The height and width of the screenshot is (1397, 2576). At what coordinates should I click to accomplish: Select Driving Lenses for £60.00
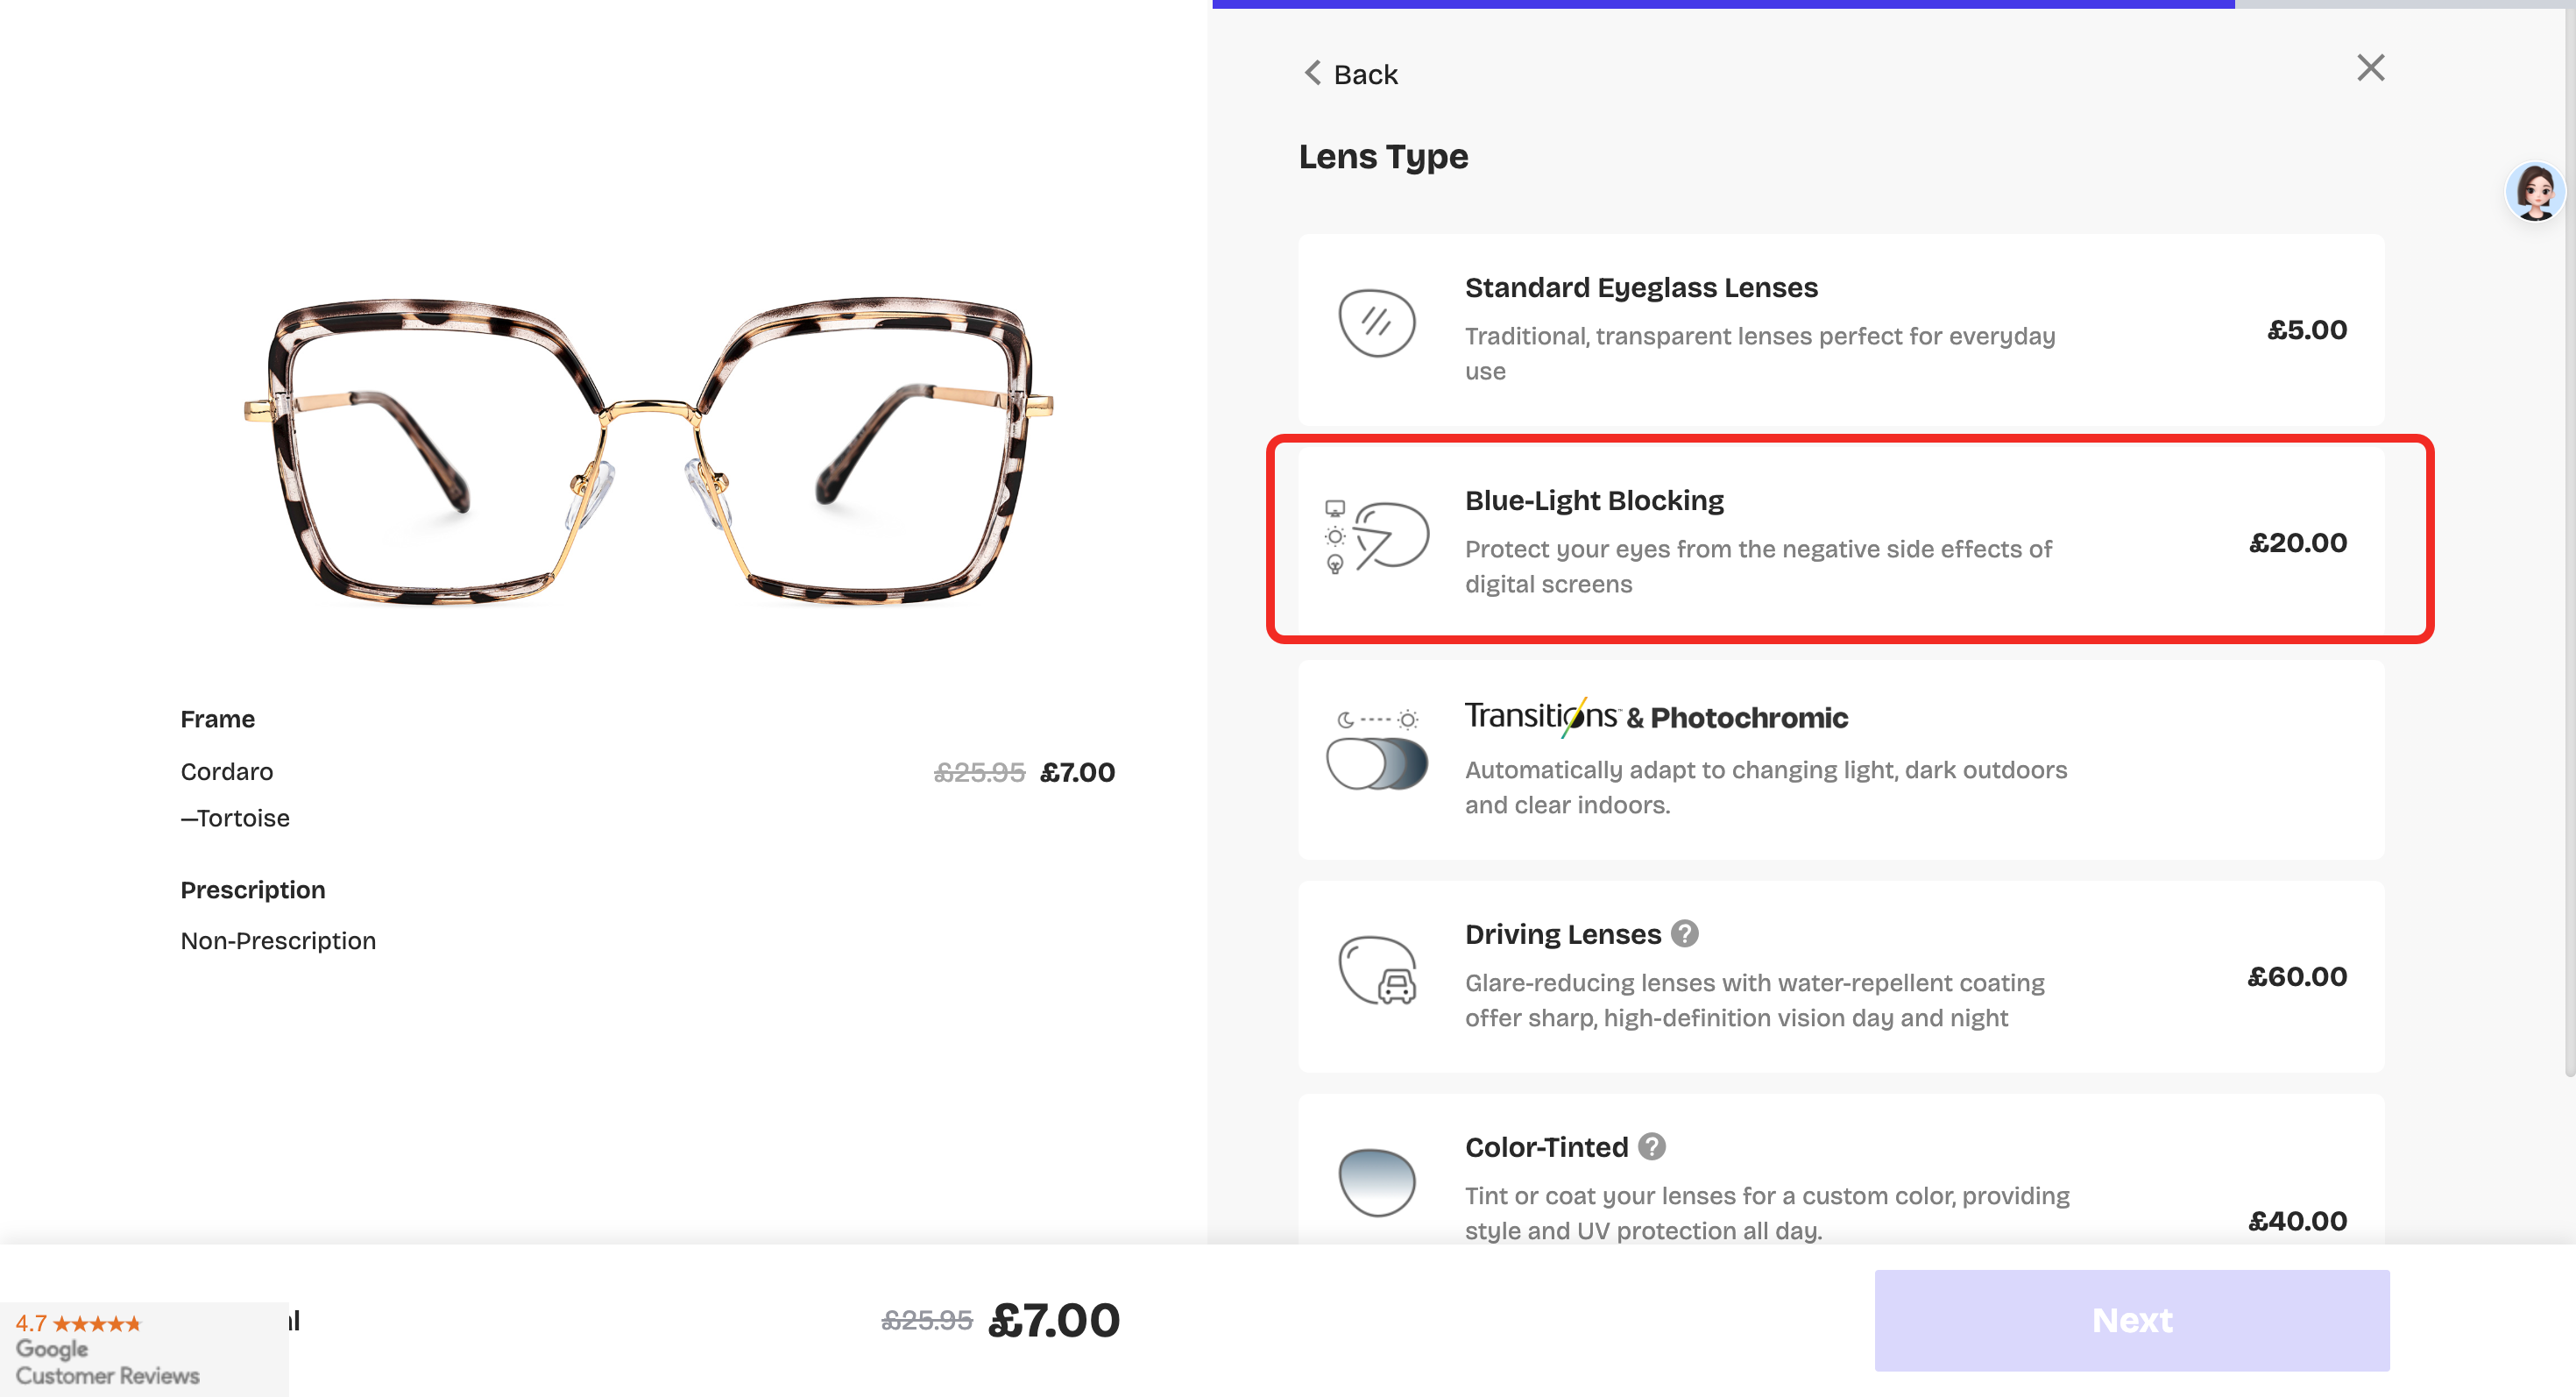[x=1840, y=976]
